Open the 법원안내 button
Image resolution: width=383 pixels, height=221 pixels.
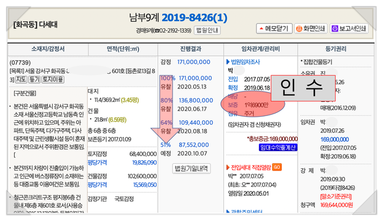[x=207, y=30]
